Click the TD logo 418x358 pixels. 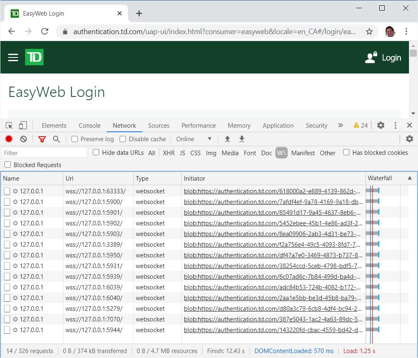34,57
